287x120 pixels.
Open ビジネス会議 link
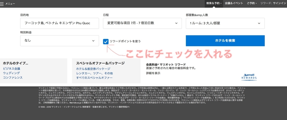11,69
